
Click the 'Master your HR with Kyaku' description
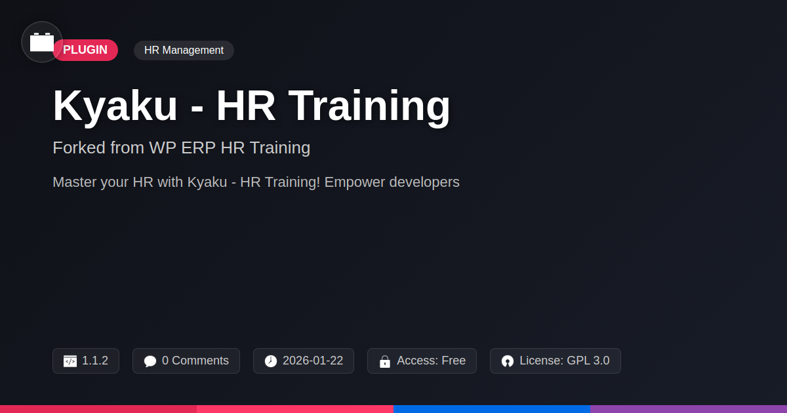(256, 182)
